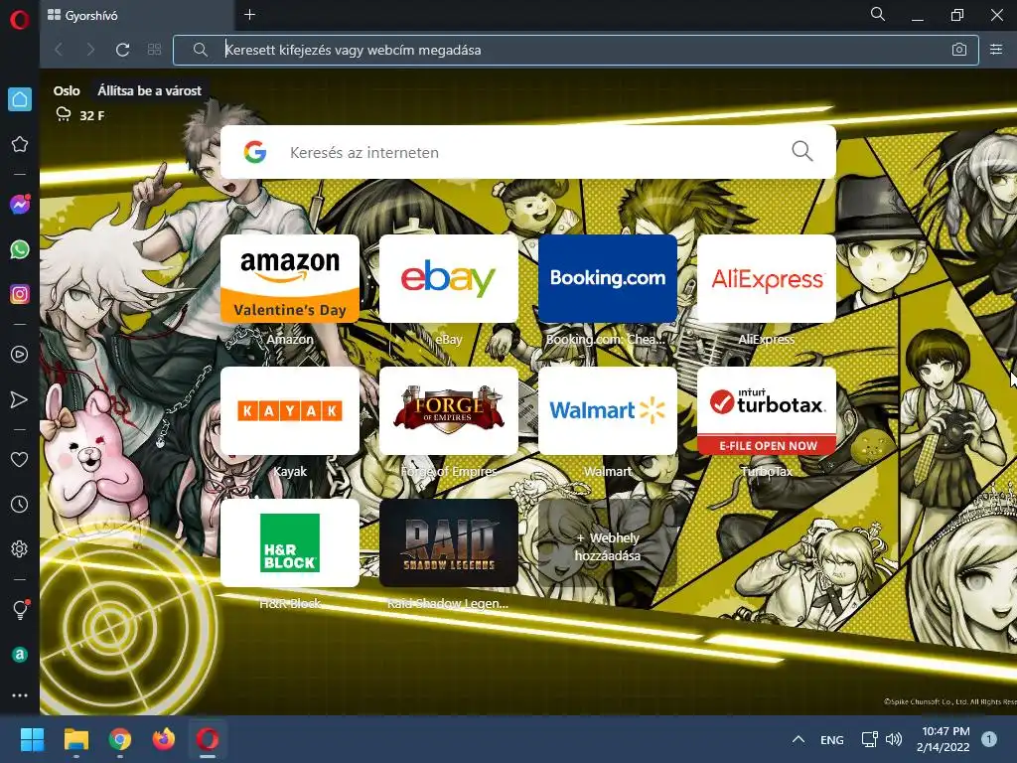Open the H&R Block speed dial tile

(290, 542)
